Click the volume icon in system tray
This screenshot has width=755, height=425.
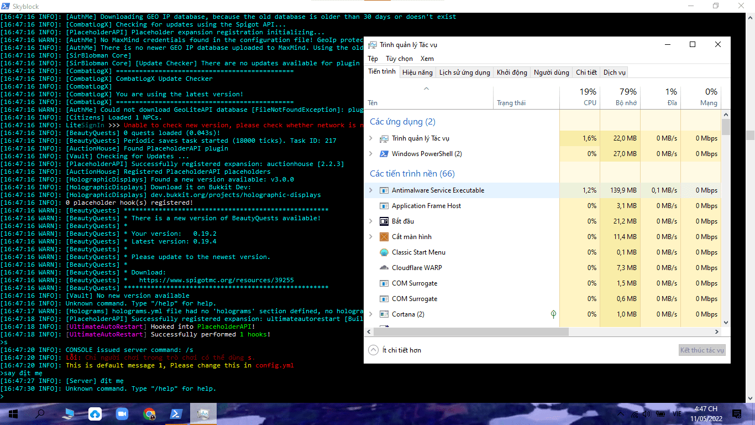(647, 414)
